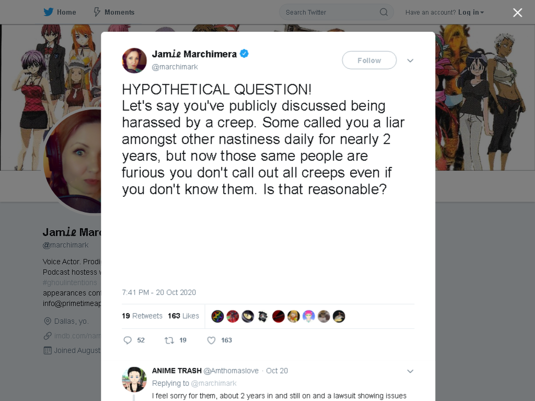The image size is (535, 401).
Task: Open the Moments tab
Action: tap(114, 13)
